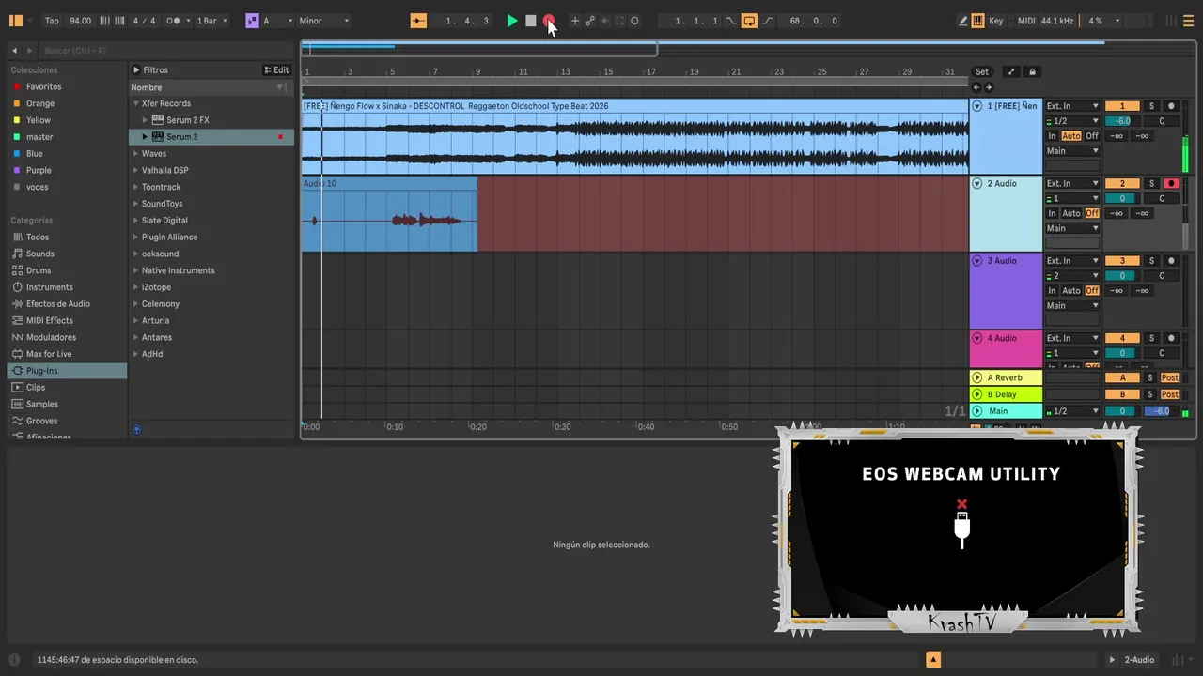The image size is (1203, 676).
Task: Jump to previous locator arrow
Action: [976, 87]
